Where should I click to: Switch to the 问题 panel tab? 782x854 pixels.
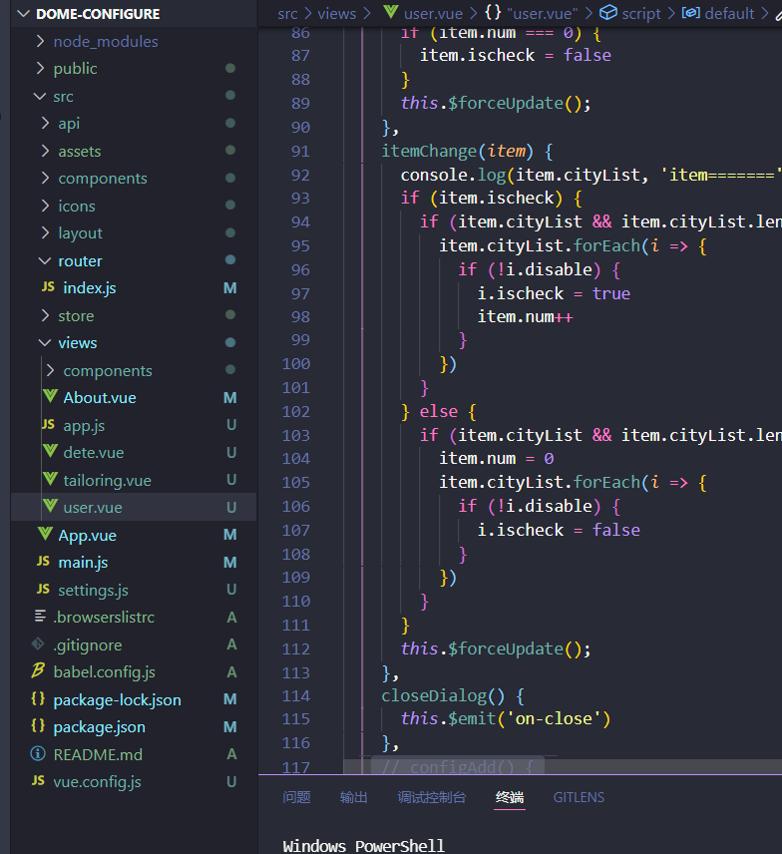pyautogui.click(x=296, y=797)
